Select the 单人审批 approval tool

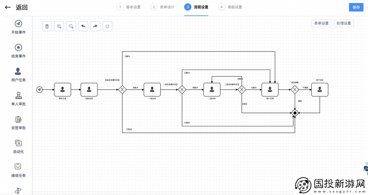point(18,99)
